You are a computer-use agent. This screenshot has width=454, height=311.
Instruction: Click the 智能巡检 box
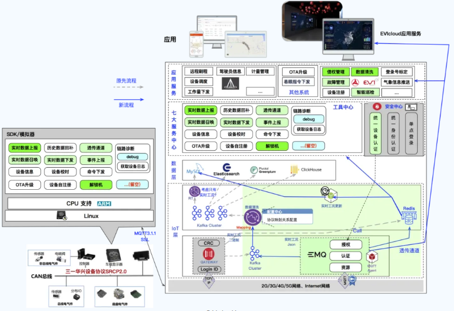[366, 92]
